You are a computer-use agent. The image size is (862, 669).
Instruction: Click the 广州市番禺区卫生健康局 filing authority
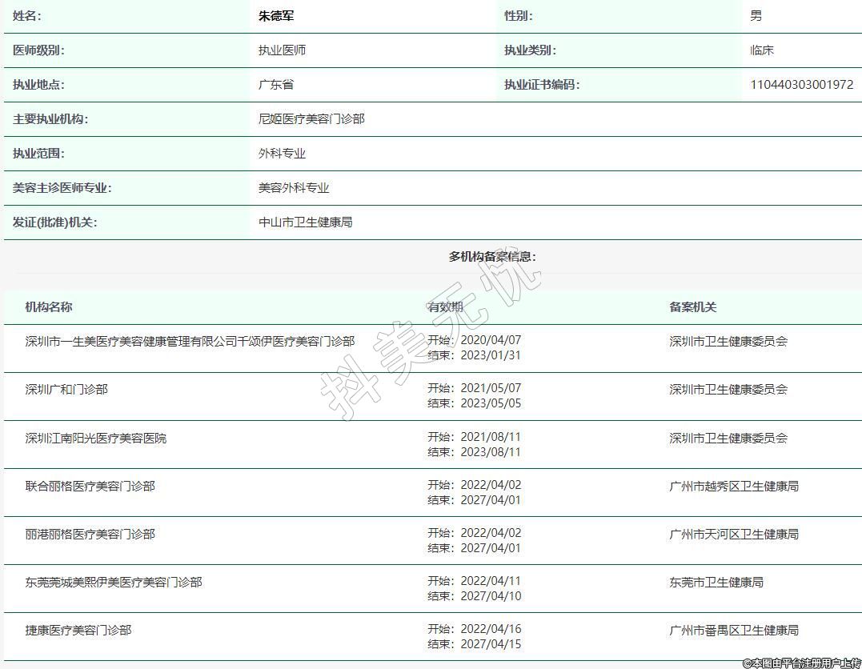734,631
